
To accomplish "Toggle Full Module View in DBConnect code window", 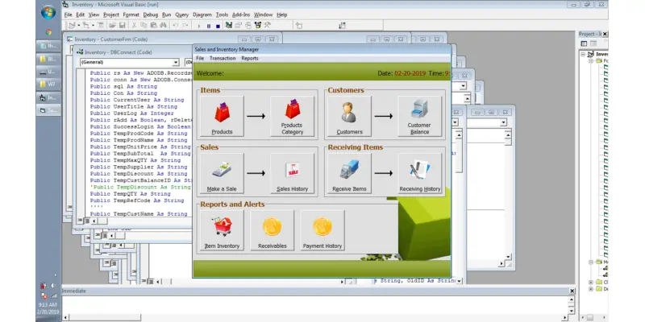I will pos(86,221).
